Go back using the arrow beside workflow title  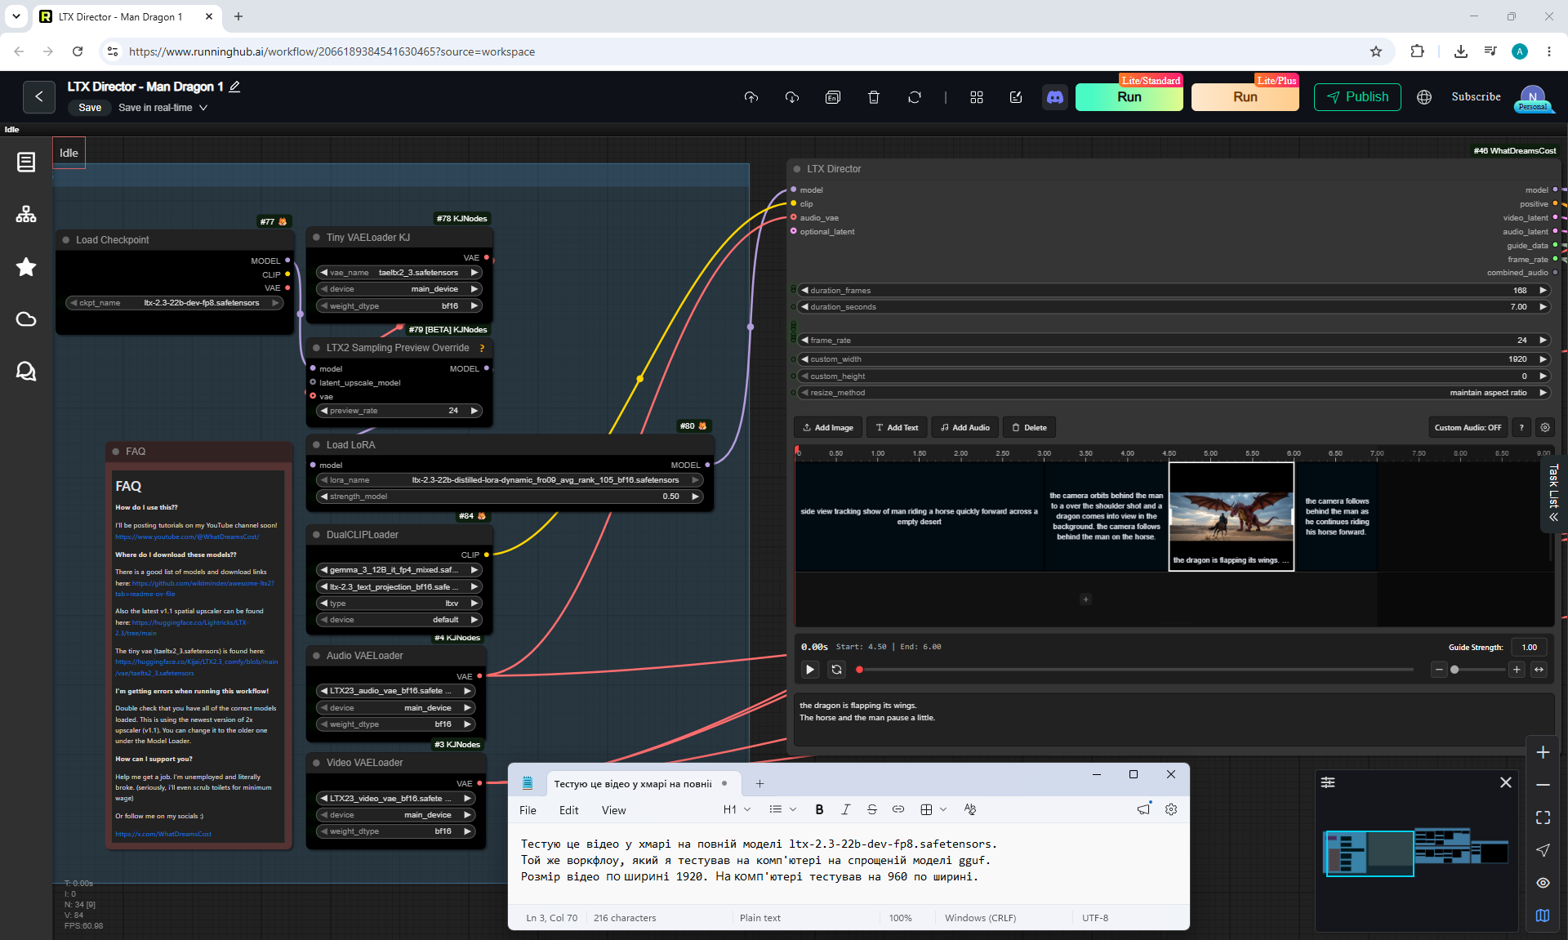point(39,96)
